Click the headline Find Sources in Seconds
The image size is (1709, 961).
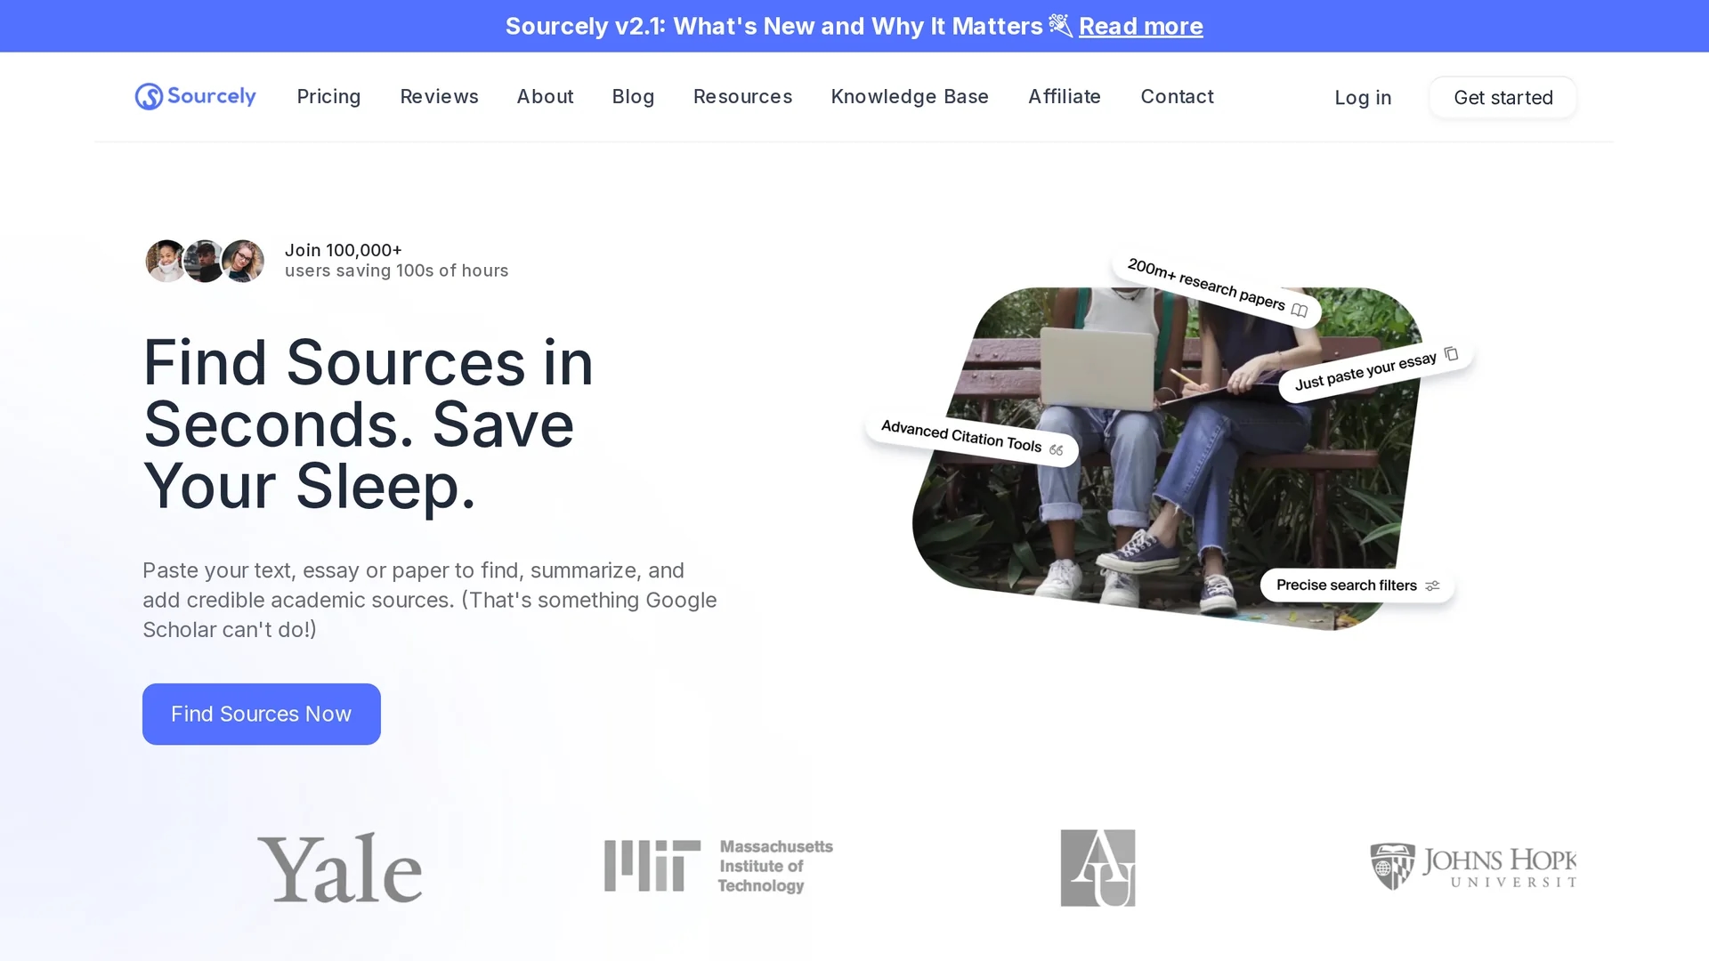pyautogui.click(x=369, y=424)
